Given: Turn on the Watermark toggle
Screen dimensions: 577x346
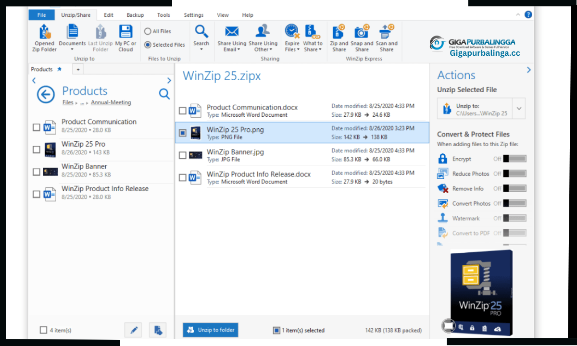Looking at the screenshot, I should pyautogui.click(x=514, y=218).
